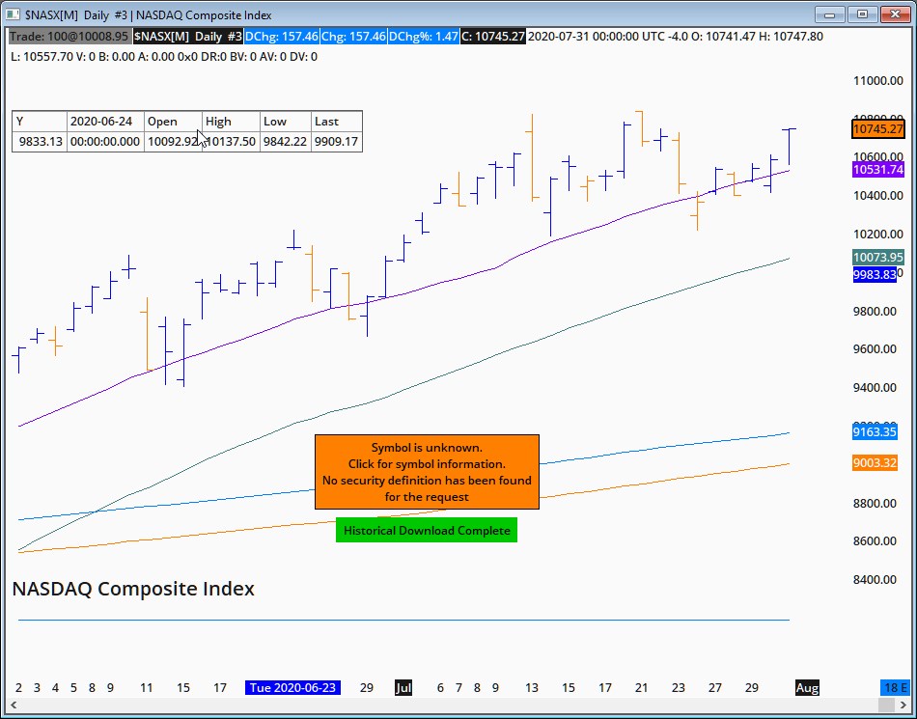Click the '11' date label on time axis

[146, 687]
